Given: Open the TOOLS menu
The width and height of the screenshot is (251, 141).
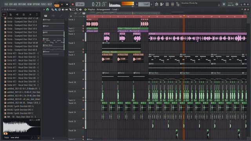Looking at the screenshot, I should click(44, 4).
